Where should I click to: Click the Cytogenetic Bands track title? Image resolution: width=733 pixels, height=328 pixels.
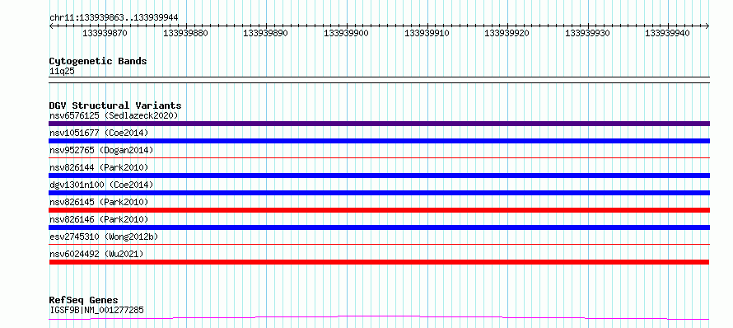(x=98, y=61)
